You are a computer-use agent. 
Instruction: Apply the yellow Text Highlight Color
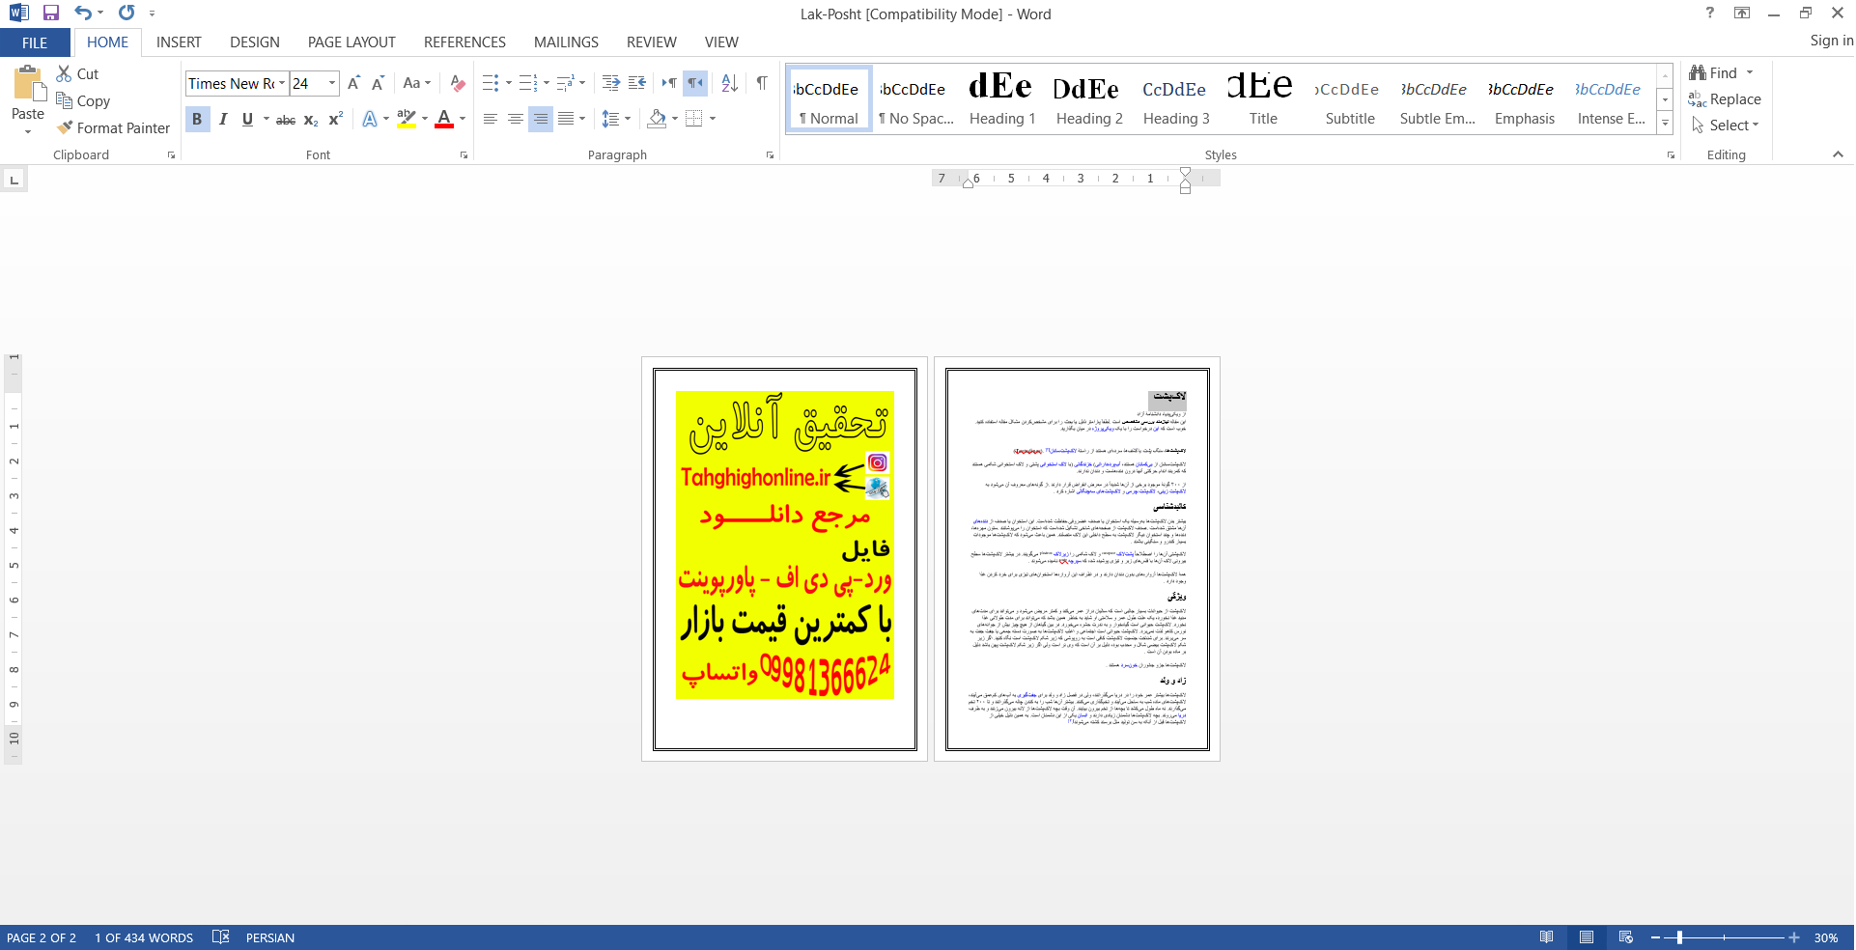pos(407,119)
